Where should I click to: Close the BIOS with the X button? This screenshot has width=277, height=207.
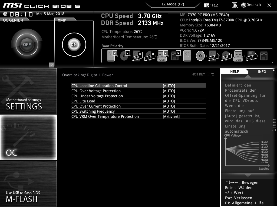[269, 5]
